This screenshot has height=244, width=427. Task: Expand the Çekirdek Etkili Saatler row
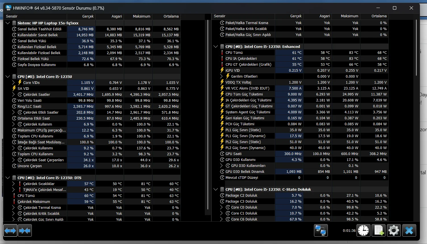(x=13, y=112)
